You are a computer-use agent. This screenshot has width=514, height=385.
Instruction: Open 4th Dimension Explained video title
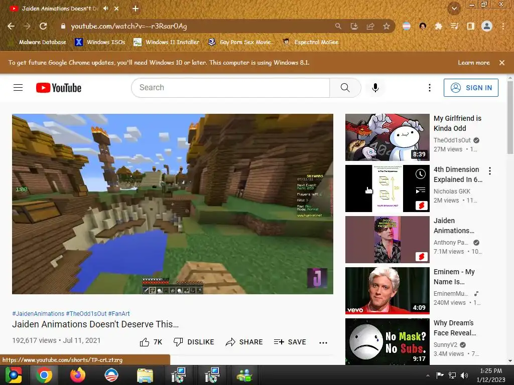tap(458, 174)
